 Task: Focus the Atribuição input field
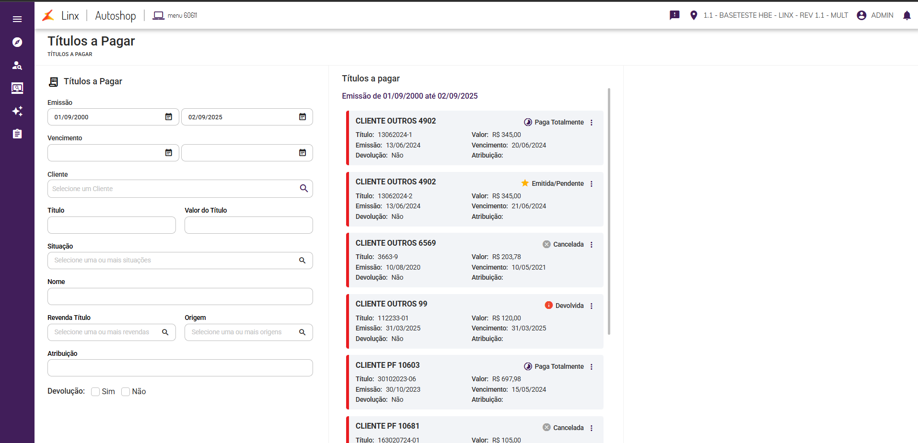(x=180, y=368)
